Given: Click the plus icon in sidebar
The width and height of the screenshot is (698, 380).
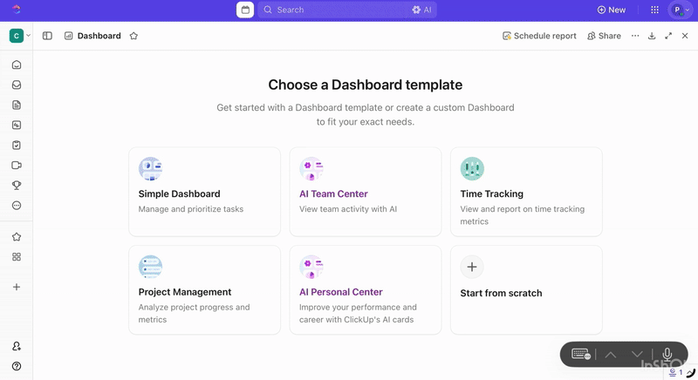Looking at the screenshot, I should click(17, 287).
